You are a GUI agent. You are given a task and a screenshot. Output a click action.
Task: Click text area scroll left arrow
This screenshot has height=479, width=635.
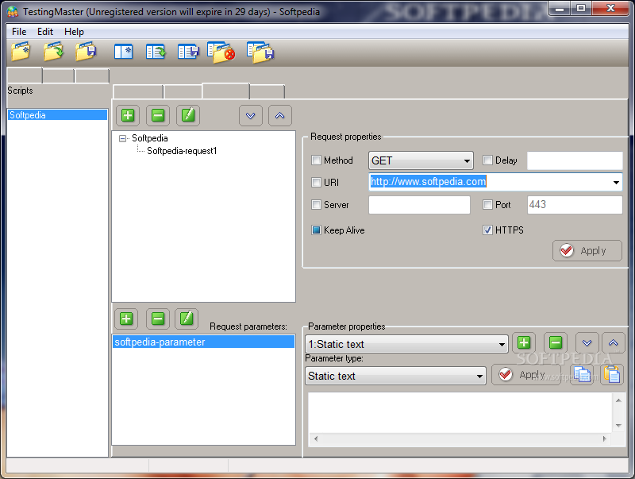pos(316,438)
